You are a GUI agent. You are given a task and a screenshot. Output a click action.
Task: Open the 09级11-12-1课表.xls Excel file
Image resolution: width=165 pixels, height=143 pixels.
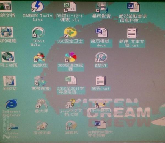(70, 7)
